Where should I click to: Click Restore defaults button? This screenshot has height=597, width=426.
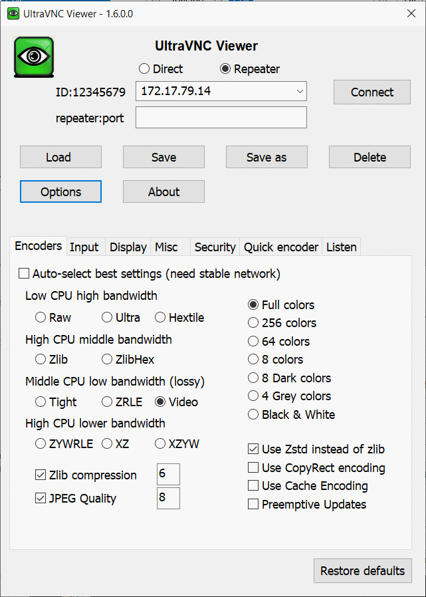click(362, 571)
